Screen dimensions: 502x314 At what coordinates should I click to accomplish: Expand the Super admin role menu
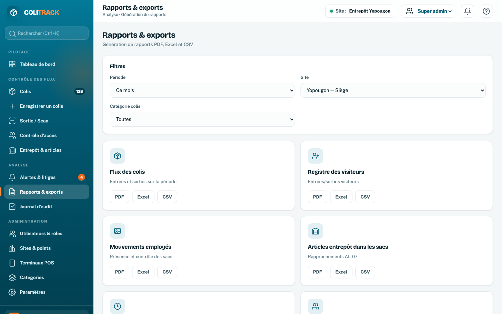coord(428,11)
